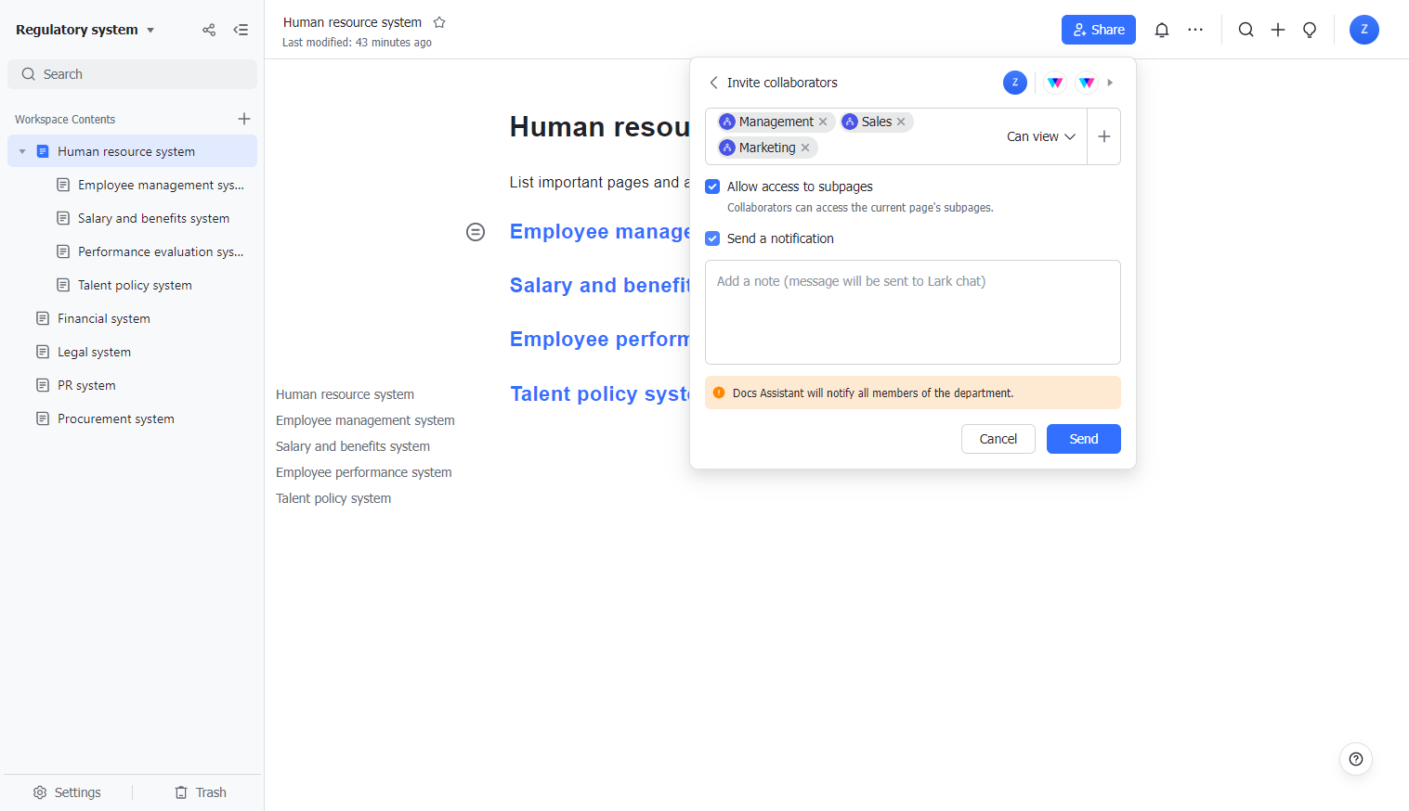Viewport: 1409px width, 811px height.
Task: Open the user profile avatar Z
Action: (1364, 30)
